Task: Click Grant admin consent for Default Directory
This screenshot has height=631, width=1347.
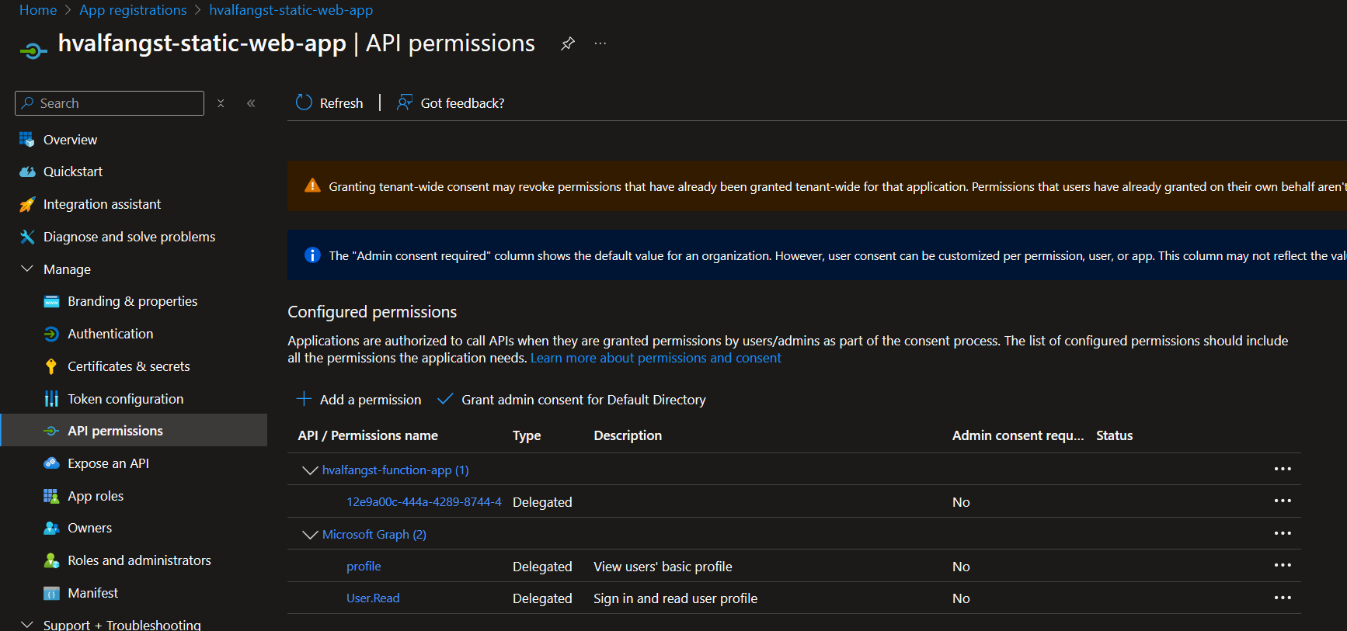Action: coord(572,400)
